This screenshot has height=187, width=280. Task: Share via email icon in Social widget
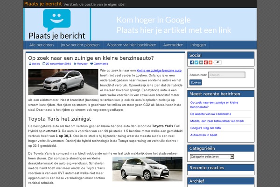(x=201, y=63)
